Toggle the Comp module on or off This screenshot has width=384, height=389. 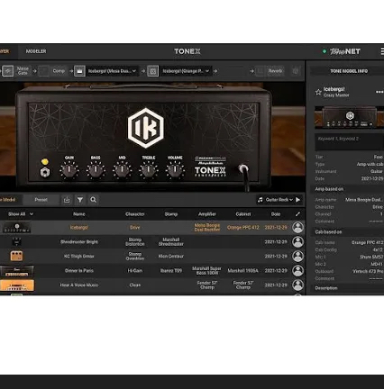click(x=43, y=71)
